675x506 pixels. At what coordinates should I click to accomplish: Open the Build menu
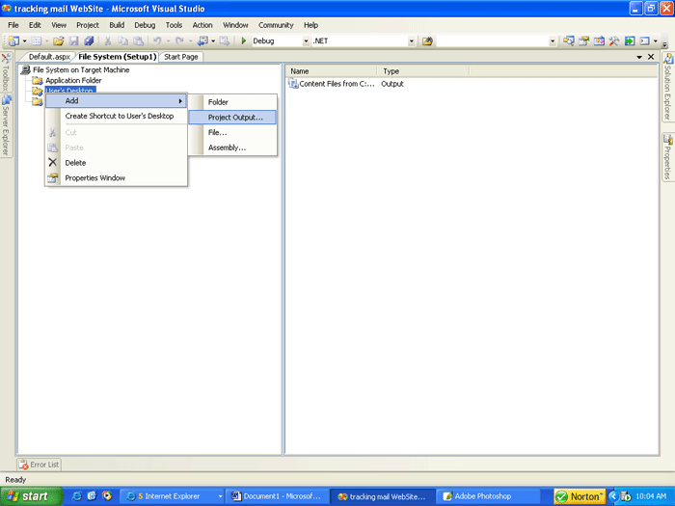coord(117,25)
